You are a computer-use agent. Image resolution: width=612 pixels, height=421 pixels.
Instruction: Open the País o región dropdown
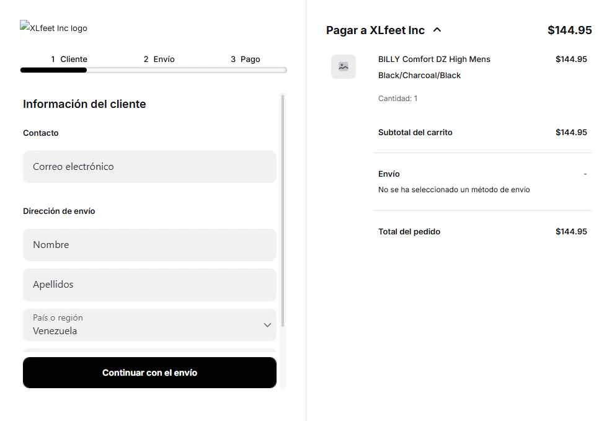tap(150, 325)
